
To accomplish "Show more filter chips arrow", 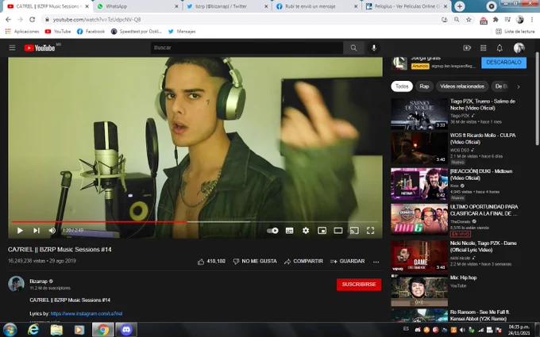I will click(519, 86).
